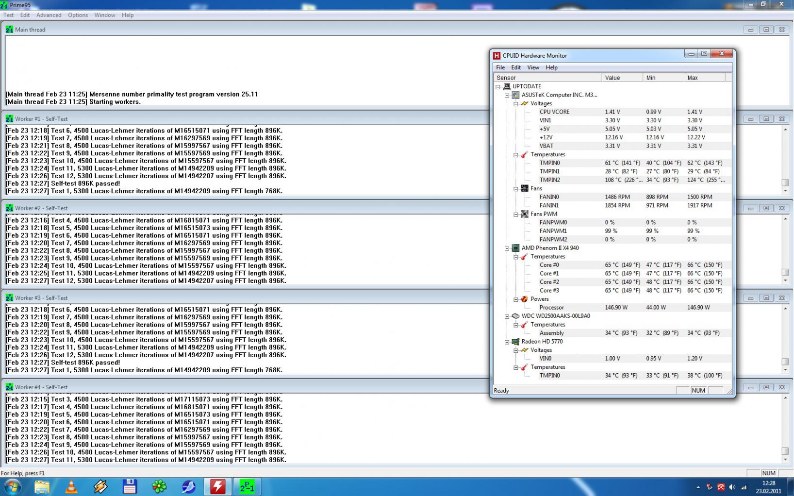The width and height of the screenshot is (794, 496).
Task: Show hidden system tray icons
Action: point(698,487)
